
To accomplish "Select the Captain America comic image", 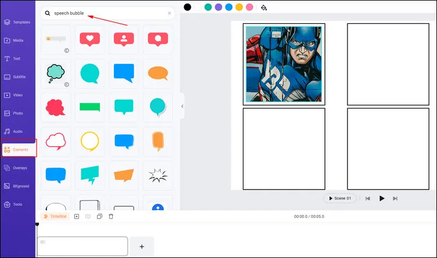I will pos(284,64).
